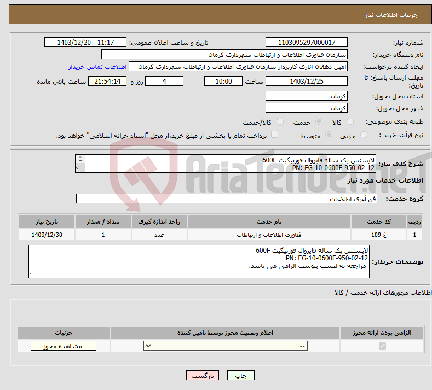Click the اطلاعات مجوزهای ارائه خدمت heading
This screenshot has width=432, height=390.
pos(383,293)
